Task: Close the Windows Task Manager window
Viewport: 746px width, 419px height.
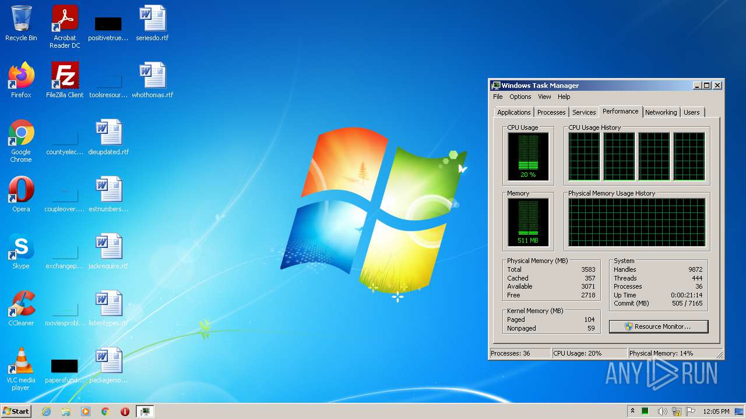Action: click(717, 86)
